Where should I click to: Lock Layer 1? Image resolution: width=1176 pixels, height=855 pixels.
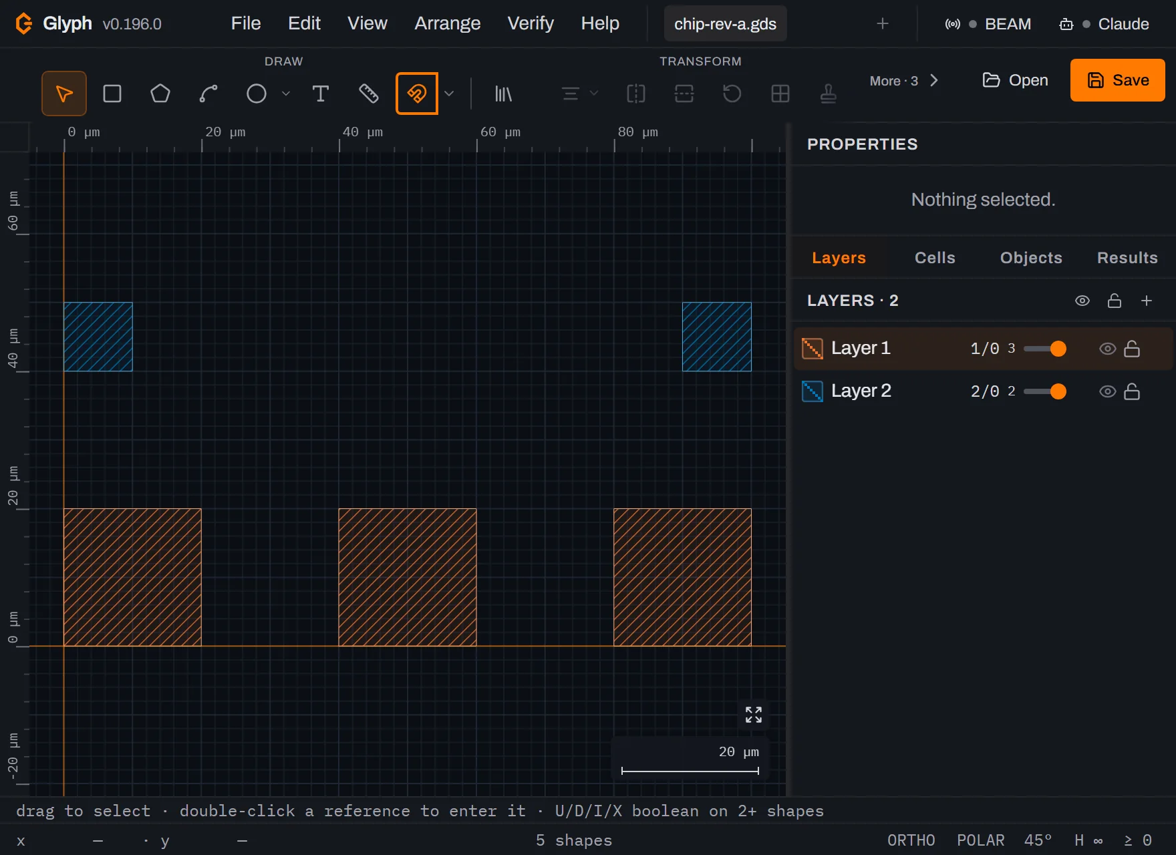tap(1132, 349)
